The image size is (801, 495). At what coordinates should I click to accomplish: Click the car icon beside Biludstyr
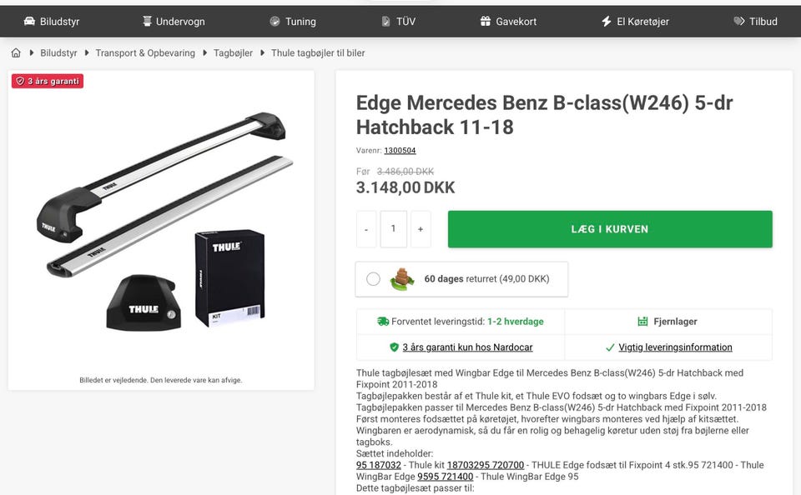[30, 22]
